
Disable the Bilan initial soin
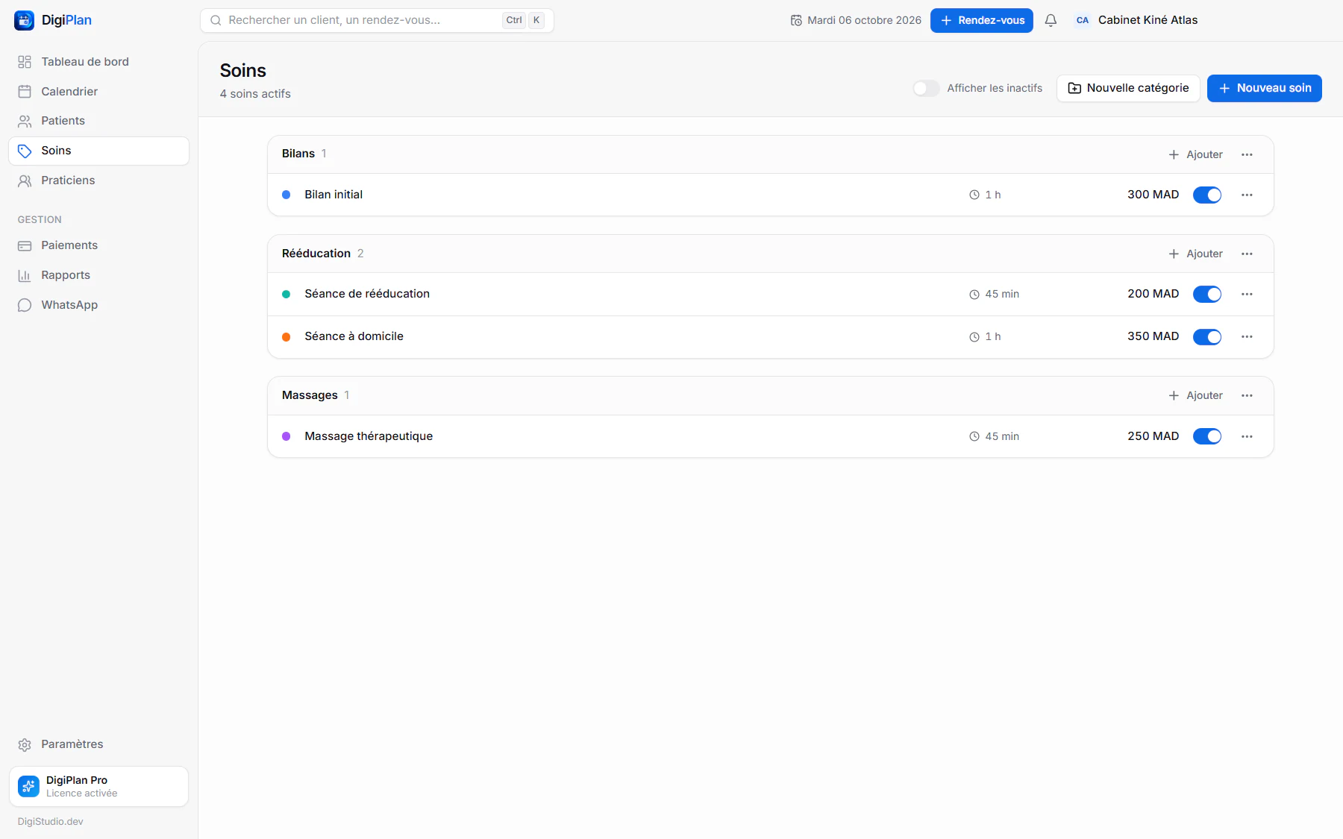[x=1207, y=195]
